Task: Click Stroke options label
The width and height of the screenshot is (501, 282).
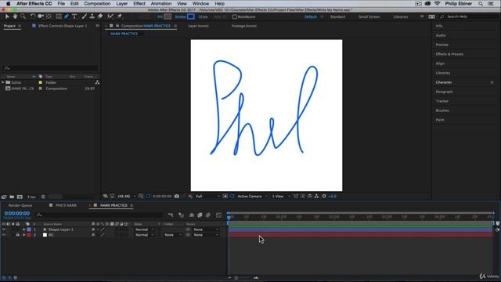Action: coord(180,16)
